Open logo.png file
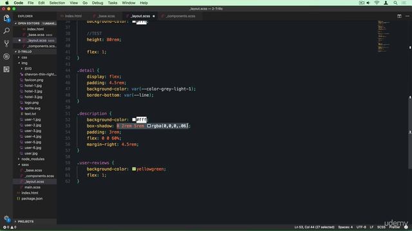The image size is (412, 231). point(32,103)
